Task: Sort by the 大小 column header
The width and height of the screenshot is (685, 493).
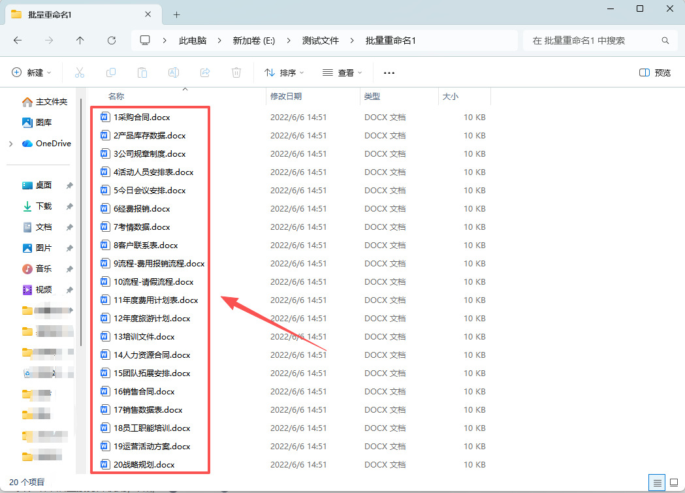Action: [x=451, y=97]
